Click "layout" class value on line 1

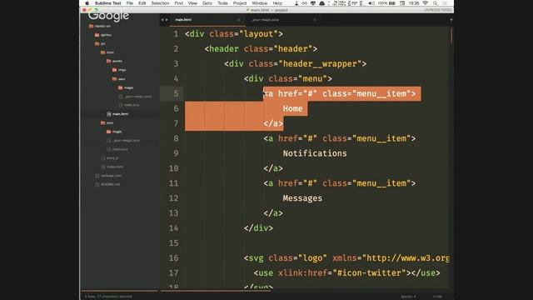pos(259,34)
